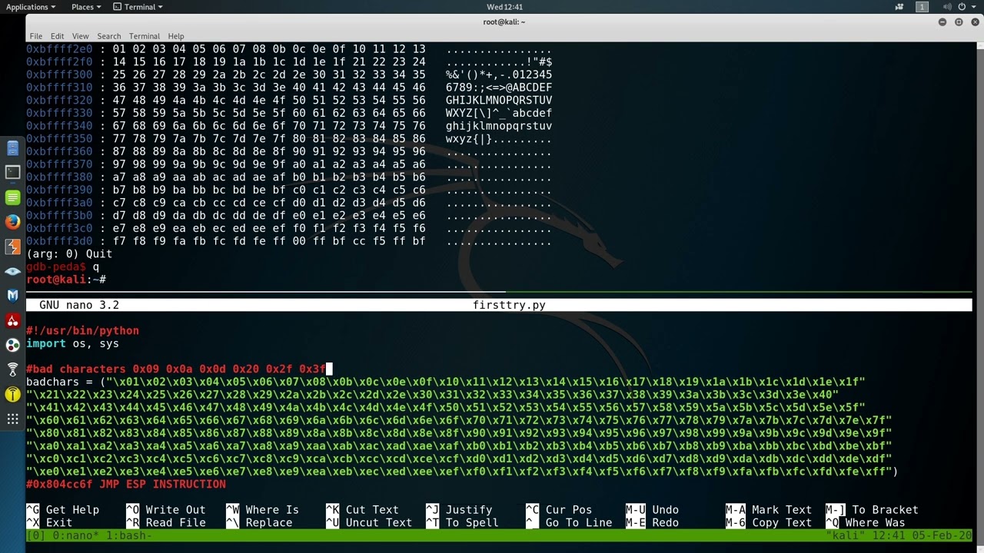The height and width of the screenshot is (553, 984).
Task: Open the green text editor dock icon
Action: [x=12, y=197]
